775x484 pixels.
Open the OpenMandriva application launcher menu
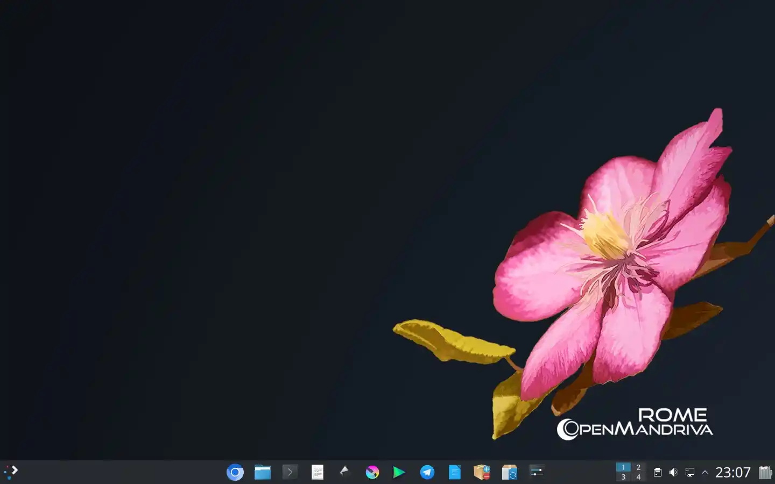[11, 471]
